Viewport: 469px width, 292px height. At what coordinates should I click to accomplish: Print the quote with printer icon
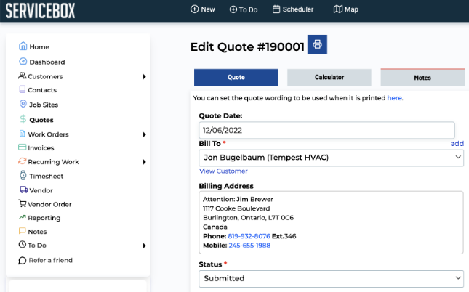tap(317, 44)
